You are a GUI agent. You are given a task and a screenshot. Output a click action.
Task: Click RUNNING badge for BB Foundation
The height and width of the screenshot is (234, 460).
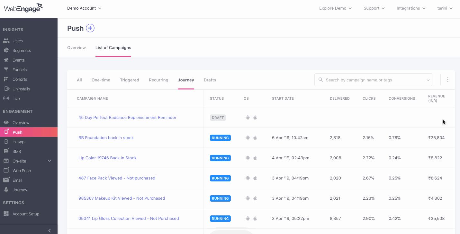click(x=220, y=138)
